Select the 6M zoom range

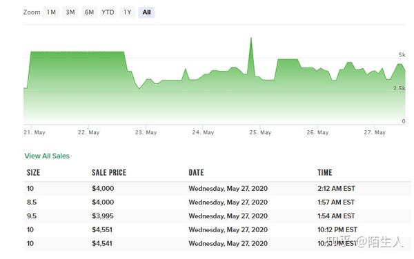pyautogui.click(x=89, y=12)
